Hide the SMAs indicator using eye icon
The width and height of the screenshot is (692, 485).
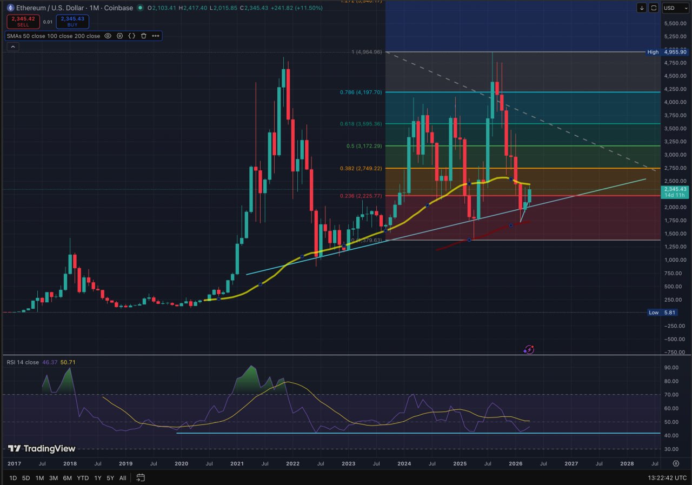(108, 36)
